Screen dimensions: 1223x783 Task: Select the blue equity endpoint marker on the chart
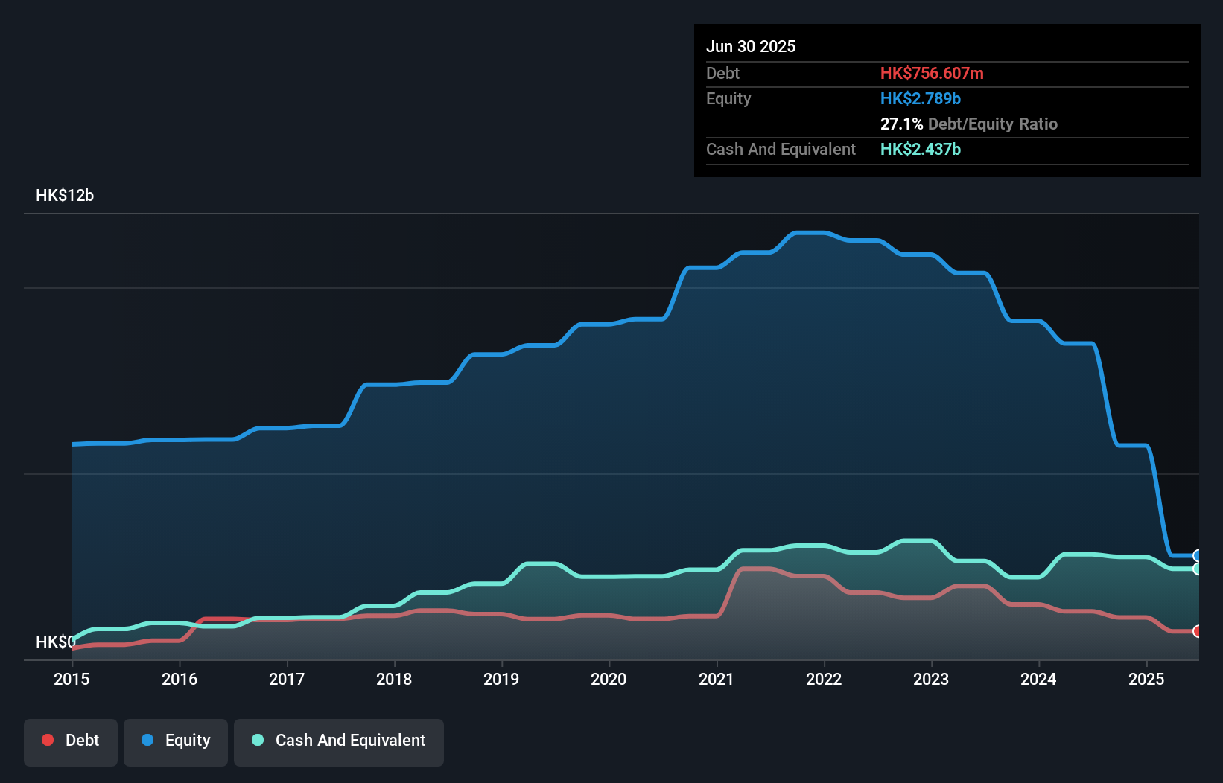coord(1197,555)
